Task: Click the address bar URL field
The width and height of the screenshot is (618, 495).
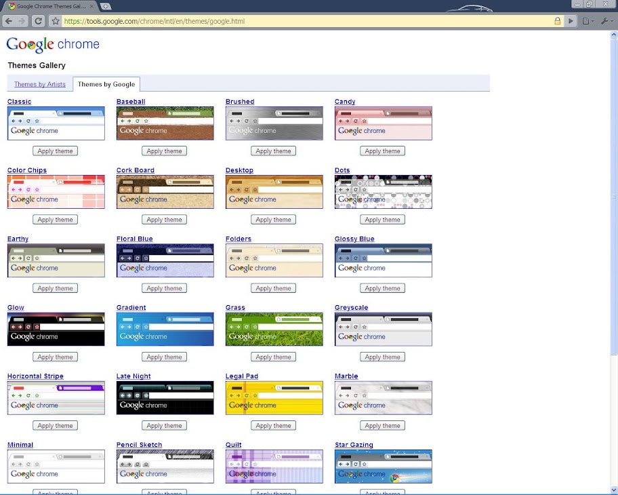Action: pyautogui.click(x=308, y=21)
